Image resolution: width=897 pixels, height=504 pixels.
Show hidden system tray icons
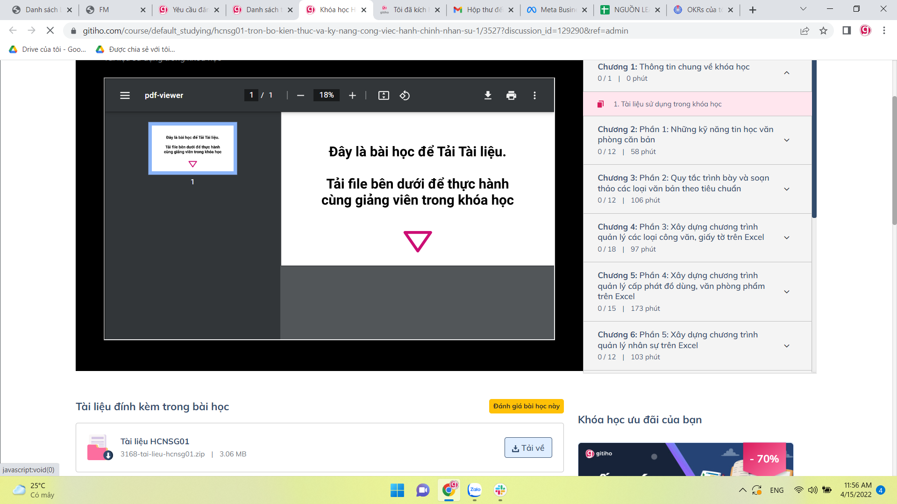click(742, 490)
